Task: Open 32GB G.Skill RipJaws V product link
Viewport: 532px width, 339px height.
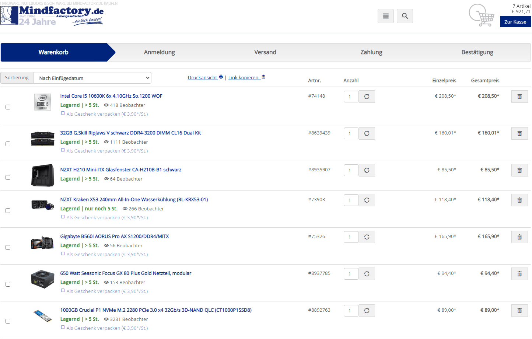Action: 131,133
